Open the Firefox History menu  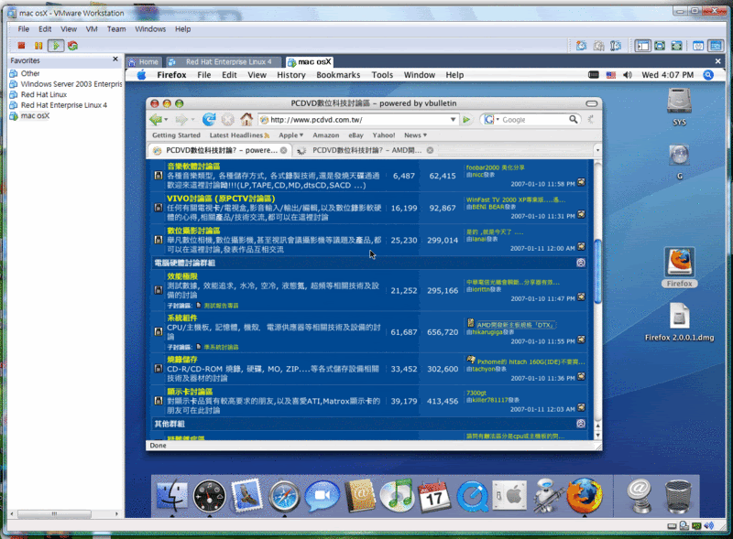click(290, 75)
